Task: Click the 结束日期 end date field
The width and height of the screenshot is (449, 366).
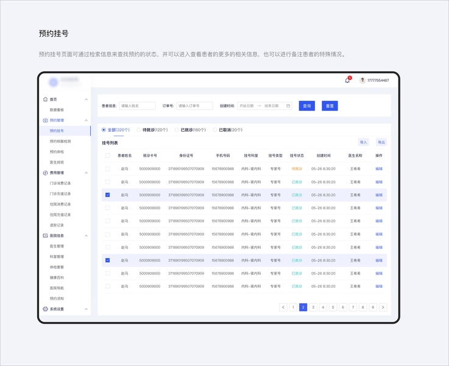Action: click(272, 106)
